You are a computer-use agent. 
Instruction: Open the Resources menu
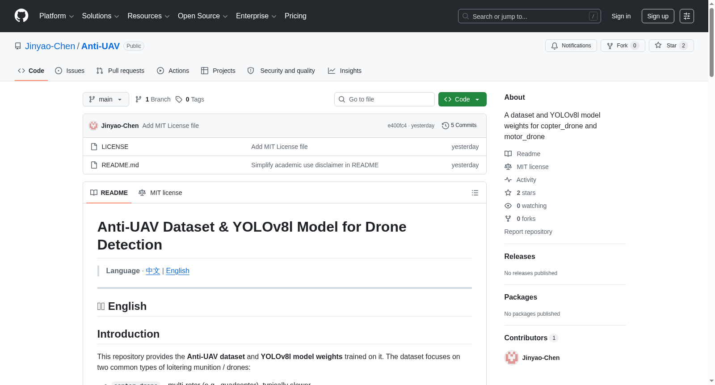[148, 16]
